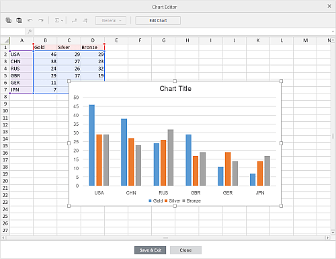The width and height of the screenshot is (336, 259).
Task: Click the Silver header cell
Action: [69, 47]
